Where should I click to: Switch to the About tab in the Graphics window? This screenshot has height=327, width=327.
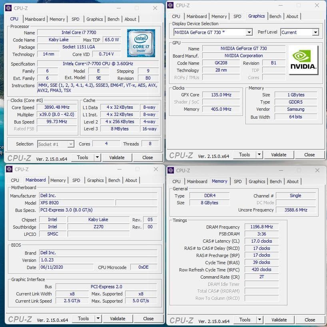292,16
